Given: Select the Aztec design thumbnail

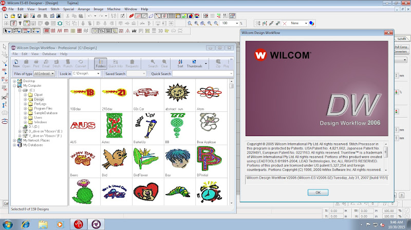Looking at the screenshot, I should point(115,126).
